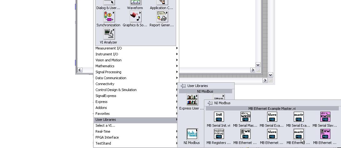Open the Report Generation palette icon
The width and height of the screenshot is (341, 148).
point(162,17)
